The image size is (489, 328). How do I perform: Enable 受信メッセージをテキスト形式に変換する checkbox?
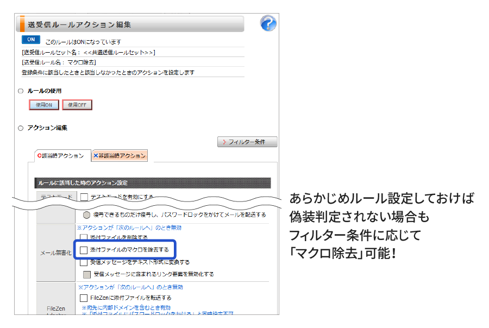84,262
